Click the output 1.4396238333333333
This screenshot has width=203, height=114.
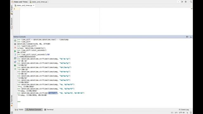click(26, 57)
